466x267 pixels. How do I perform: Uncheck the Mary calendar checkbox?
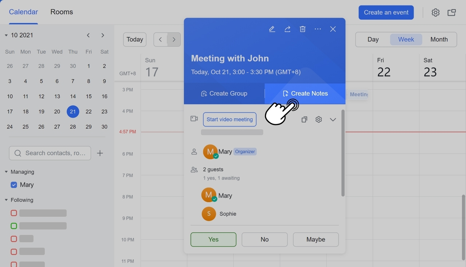[14, 185]
